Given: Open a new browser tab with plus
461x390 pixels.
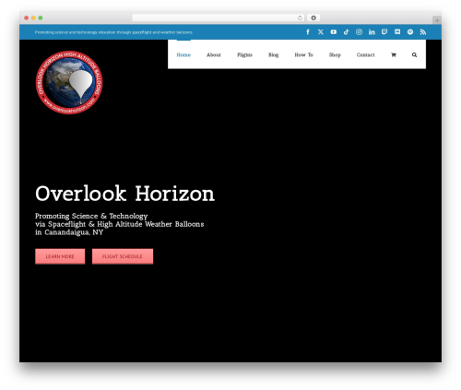Looking at the screenshot, I should pyautogui.click(x=437, y=20).
